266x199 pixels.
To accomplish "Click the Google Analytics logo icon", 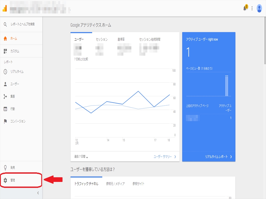I will coord(5,8).
